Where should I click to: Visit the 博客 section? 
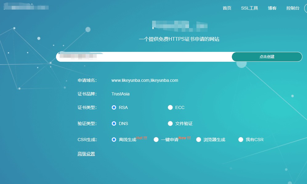(x=272, y=8)
